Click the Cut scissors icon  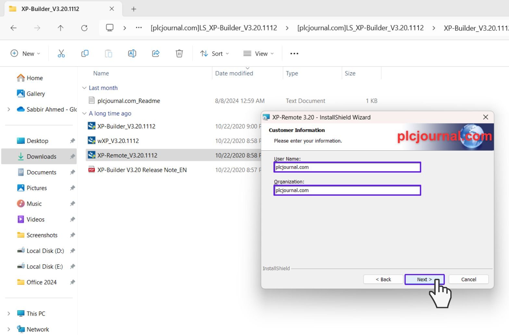coord(61,54)
